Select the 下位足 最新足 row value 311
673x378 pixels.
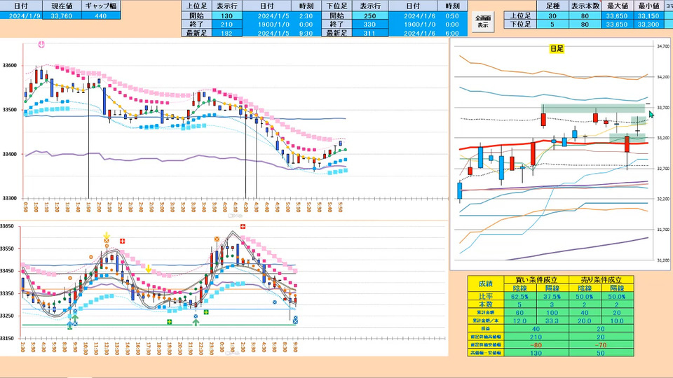(369, 33)
